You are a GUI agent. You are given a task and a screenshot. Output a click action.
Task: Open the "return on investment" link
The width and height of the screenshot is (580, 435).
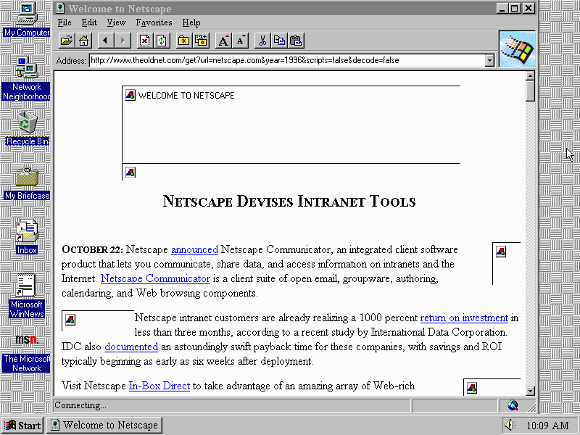pyautogui.click(x=464, y=318)
